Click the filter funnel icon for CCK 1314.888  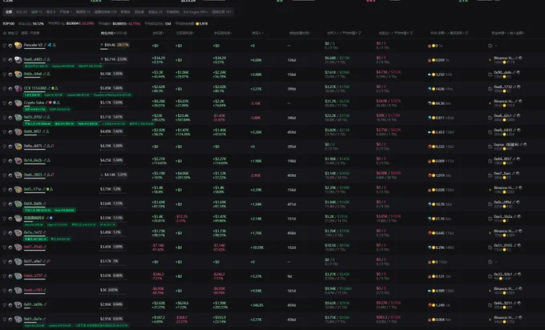coord(4,89)
